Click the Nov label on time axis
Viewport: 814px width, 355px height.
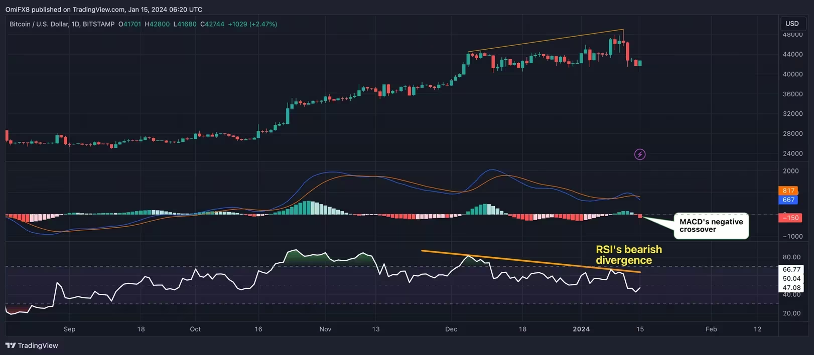[325, 329]
